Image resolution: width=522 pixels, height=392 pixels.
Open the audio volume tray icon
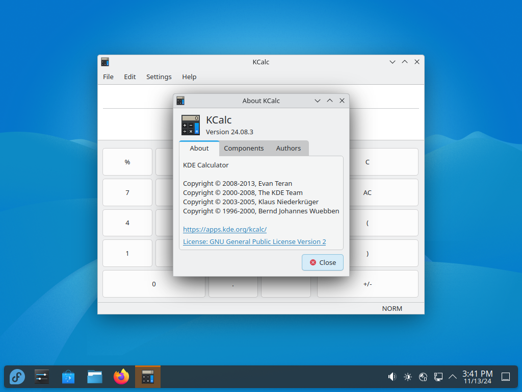pos(392,377)
